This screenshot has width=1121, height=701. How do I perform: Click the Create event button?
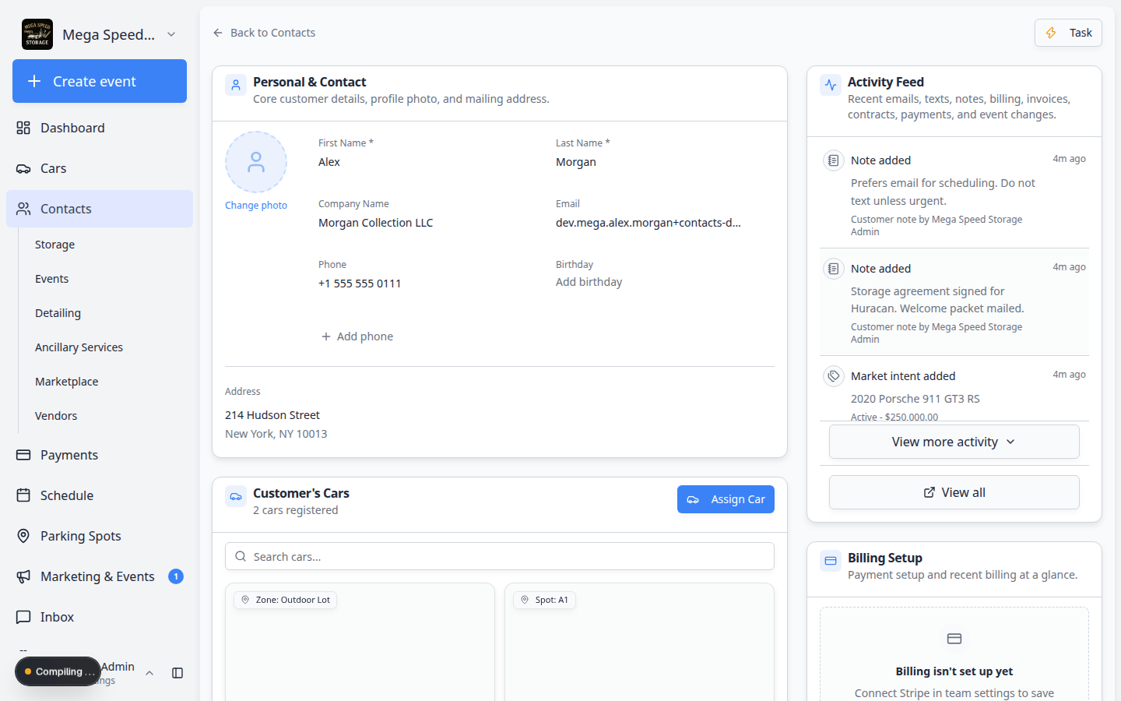(100, 81)
